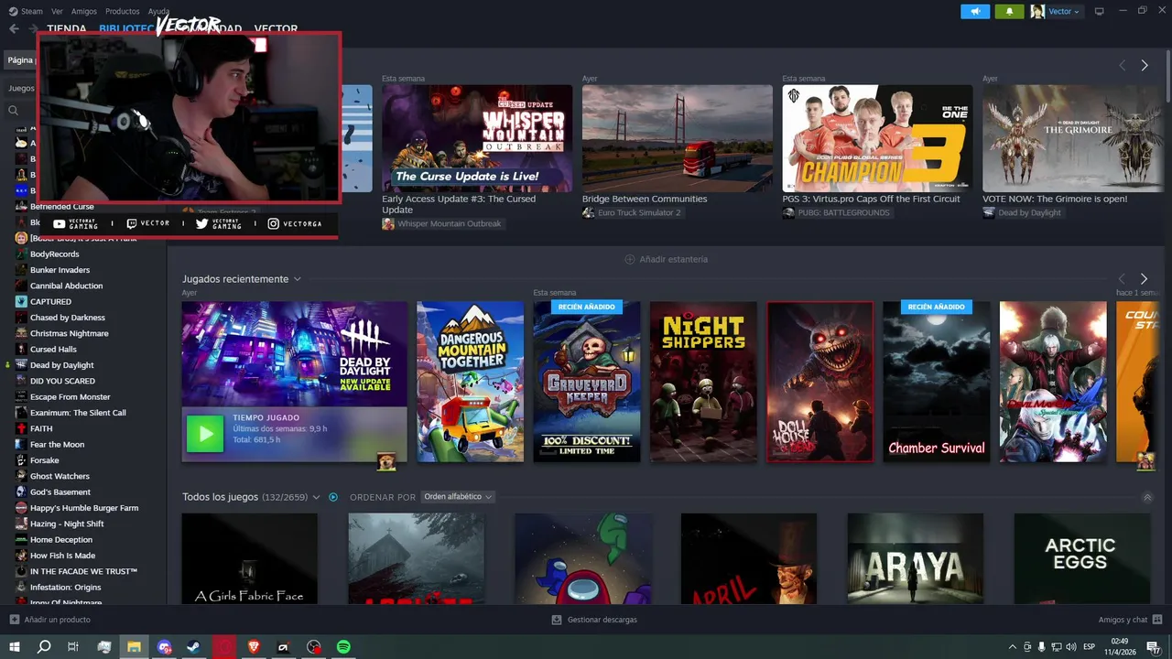Screen dimensions: 1172x659
Task: Expand the Jugados recientemente dropdown
Action: (x=298, y=279)
